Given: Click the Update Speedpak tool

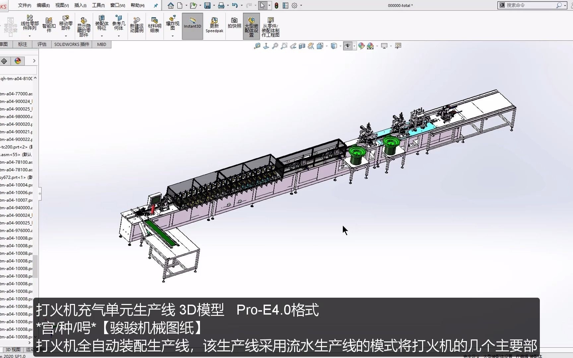Looking at the screenshot, I should pos(214,25).
